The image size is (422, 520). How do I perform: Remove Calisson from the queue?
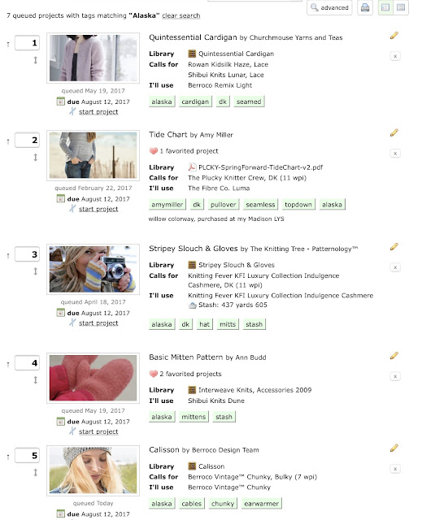pos(395,469)
